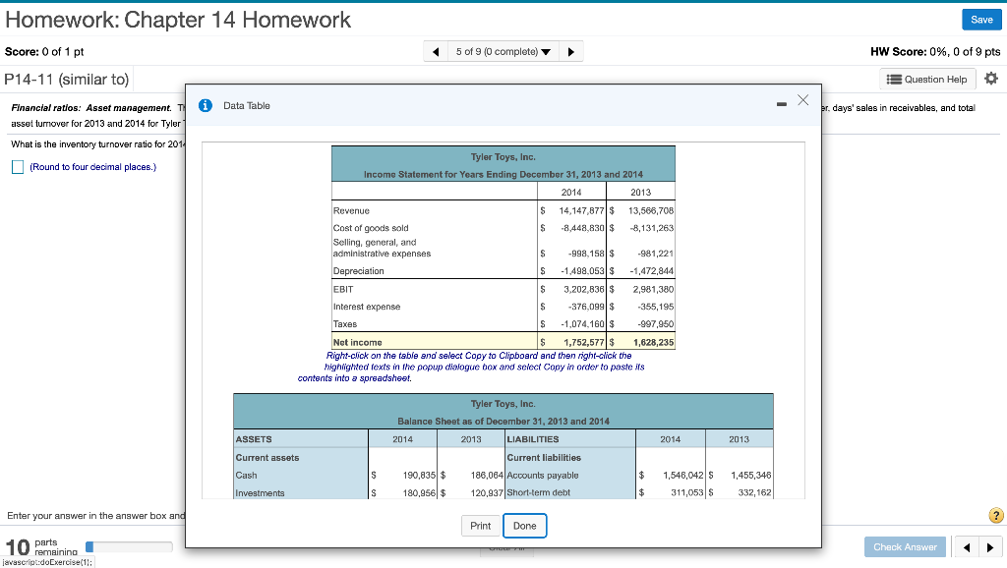This screenshot has height=568, width=1007.
Task: Click the 2013 Cash value 186,064
Action: (x=487, y=476)
